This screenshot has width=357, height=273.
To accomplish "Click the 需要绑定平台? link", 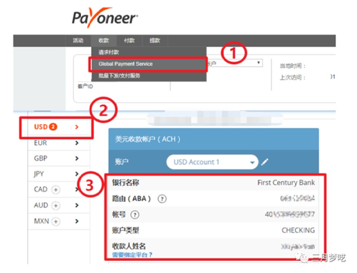I will pyautogui.click(x=132, y=255).
